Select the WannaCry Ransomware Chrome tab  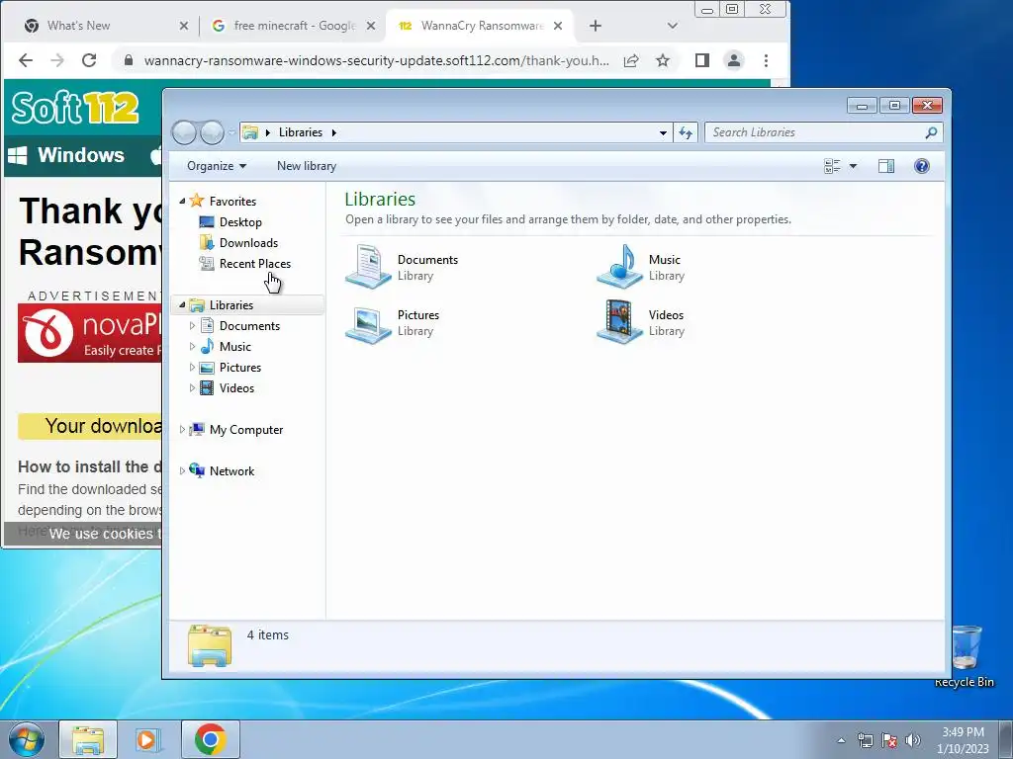[x=480, y=26]
